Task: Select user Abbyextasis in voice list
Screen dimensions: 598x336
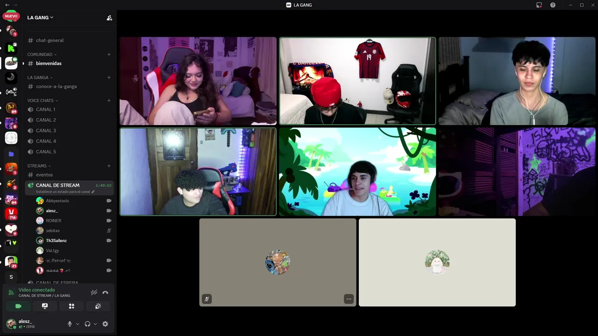Action: [74, 201]
